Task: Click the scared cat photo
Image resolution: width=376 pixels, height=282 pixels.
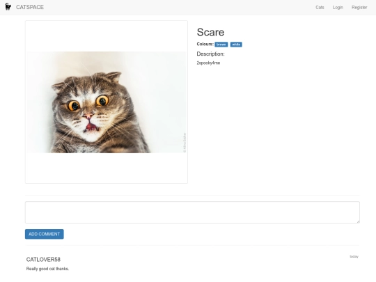Action: (x=107, y=102)
